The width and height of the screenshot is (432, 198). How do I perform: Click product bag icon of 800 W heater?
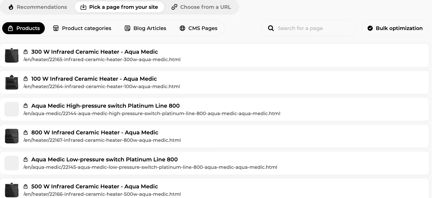pyautogui.click(x=26, y=132)
